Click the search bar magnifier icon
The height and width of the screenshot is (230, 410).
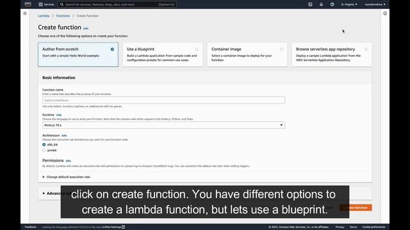coord(62,4)
